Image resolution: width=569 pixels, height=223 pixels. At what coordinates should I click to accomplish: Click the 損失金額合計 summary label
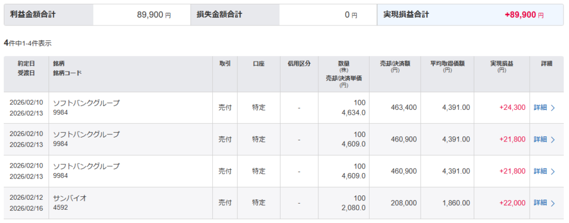pos(219,15)
